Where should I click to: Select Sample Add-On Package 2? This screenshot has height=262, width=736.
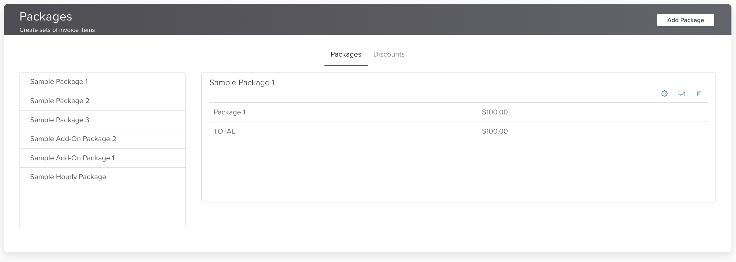73,139
